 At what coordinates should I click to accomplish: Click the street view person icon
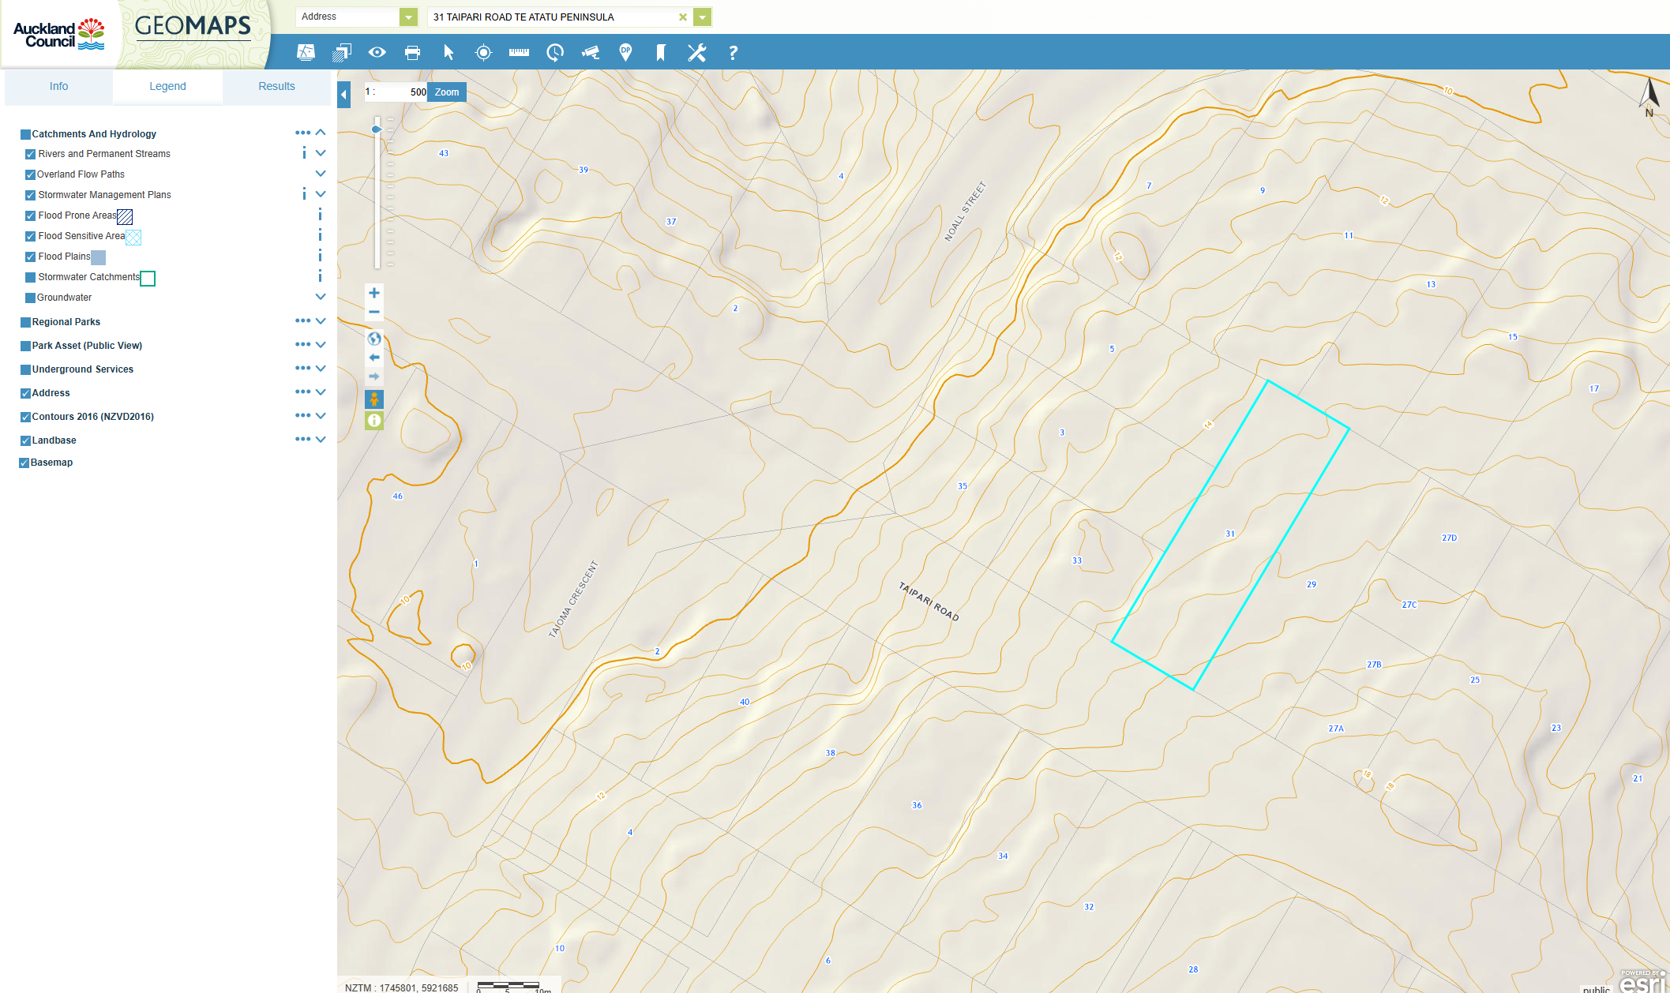(x=374, y=399)
